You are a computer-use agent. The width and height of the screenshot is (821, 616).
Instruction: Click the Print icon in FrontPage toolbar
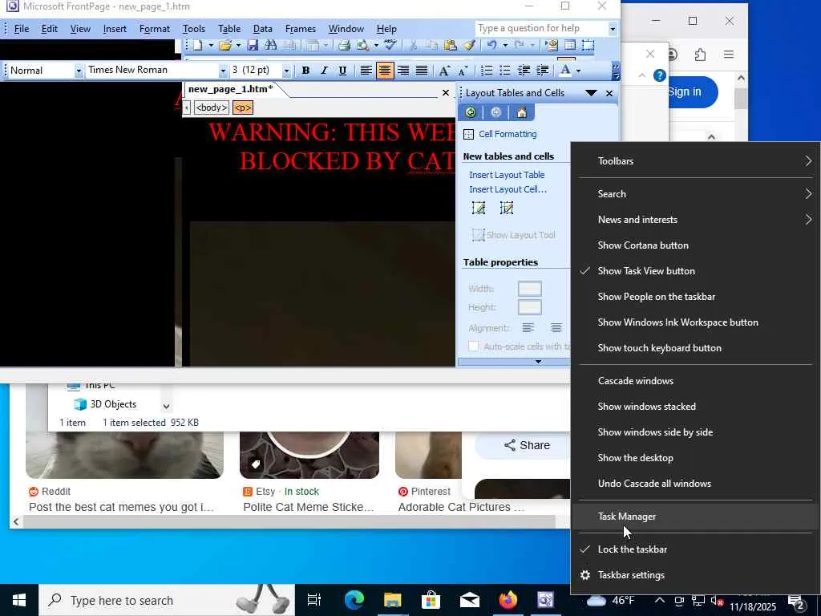click(344, 46)
